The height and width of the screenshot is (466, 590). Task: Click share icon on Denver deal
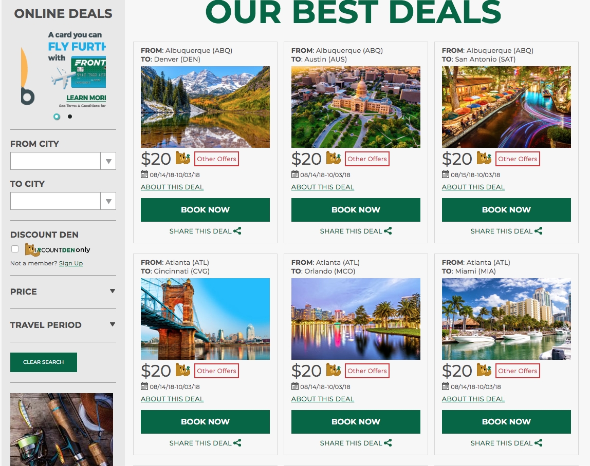(237, 231)
